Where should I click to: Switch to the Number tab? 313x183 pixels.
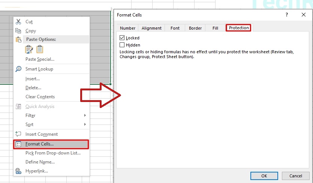tap(127, 28)
